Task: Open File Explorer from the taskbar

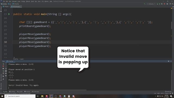Action: 42,96
